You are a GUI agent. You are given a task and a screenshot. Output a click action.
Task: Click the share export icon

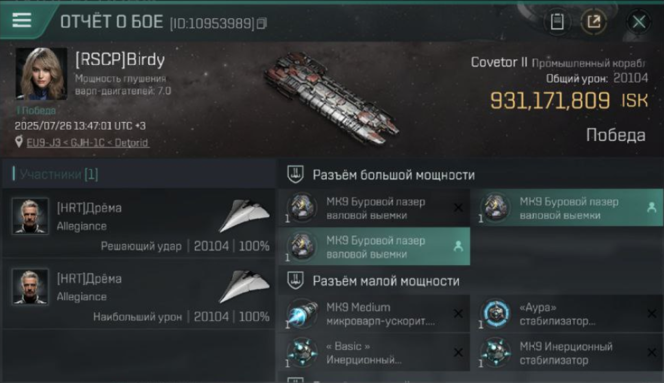(594, 22)
